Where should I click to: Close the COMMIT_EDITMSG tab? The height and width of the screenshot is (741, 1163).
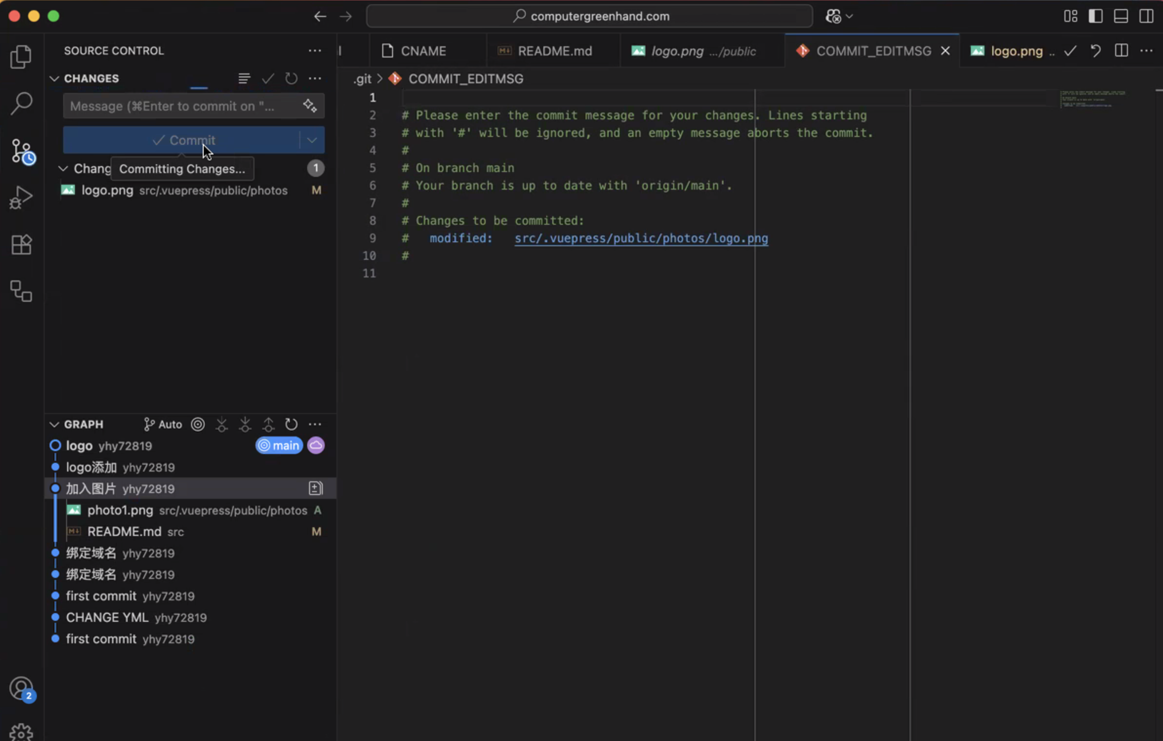(946, 51)
